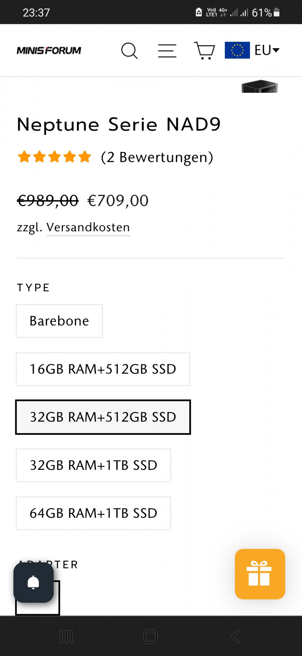This screenshot has height=656, width=302.
Task: Open the hamburger navigation menu
Action: click(x=167, y=51)
